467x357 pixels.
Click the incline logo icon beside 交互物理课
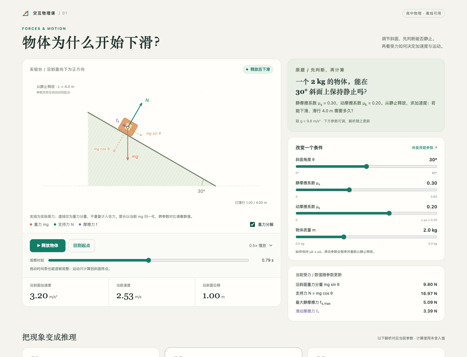(26, 13)
